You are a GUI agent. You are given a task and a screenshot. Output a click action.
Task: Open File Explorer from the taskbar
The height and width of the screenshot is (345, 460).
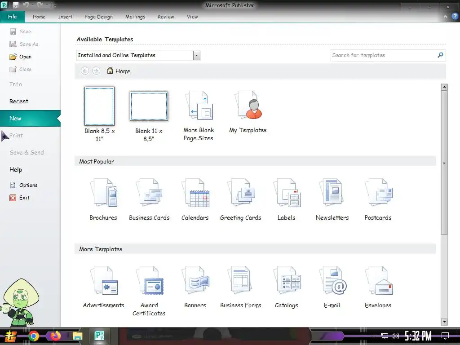click(x=77, y=336)
